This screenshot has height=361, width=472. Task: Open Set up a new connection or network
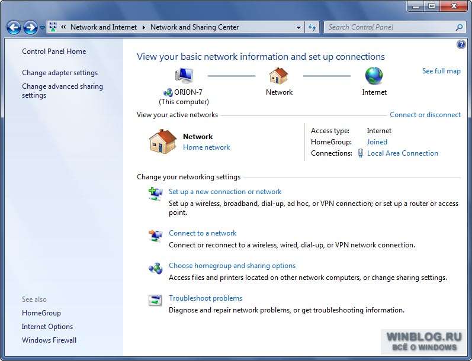coord(225,192)
